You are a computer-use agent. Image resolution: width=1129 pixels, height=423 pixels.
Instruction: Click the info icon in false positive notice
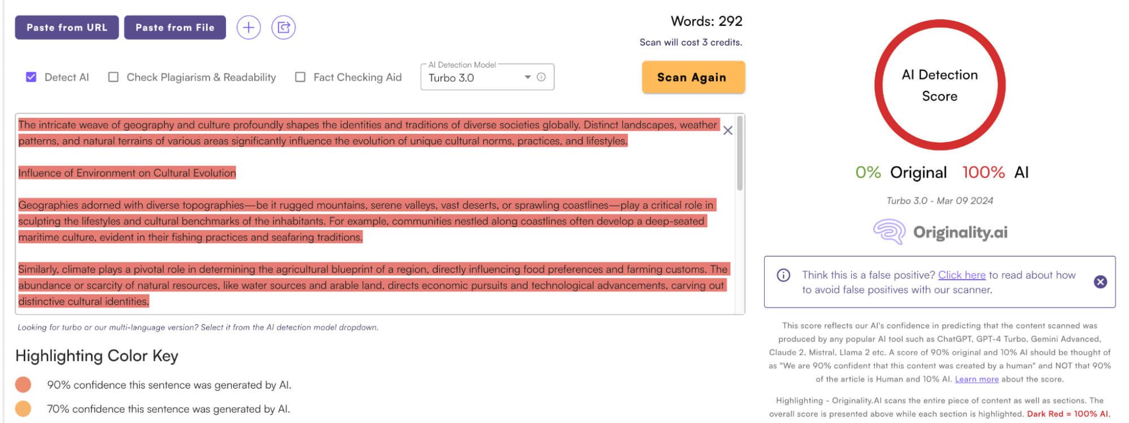[x=783, y=275]
